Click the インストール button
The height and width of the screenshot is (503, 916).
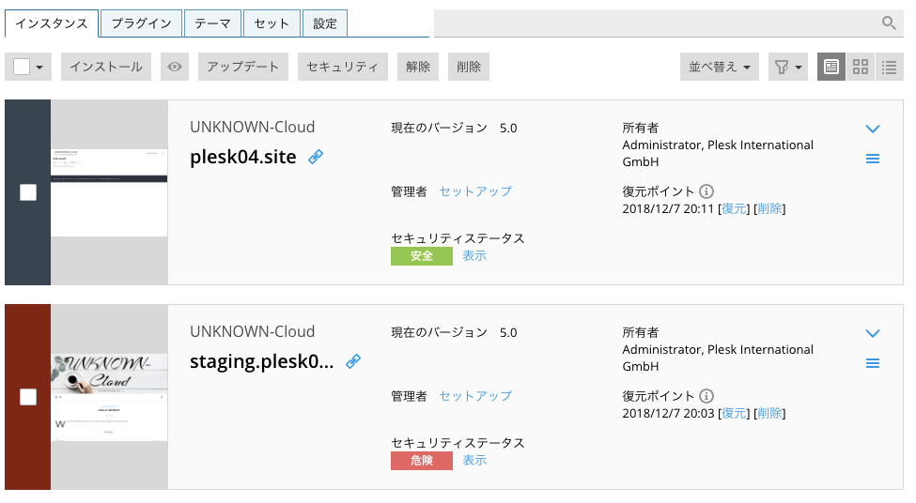pyautogui.click(x=106, y=67)
